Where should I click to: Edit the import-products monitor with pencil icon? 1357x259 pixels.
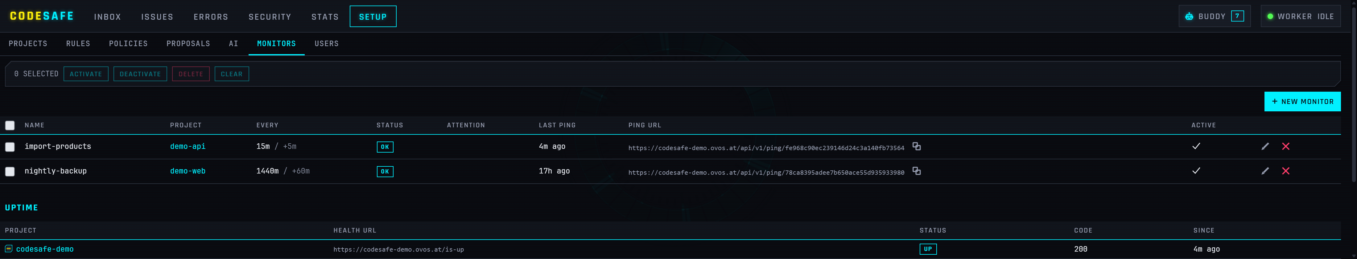[x=1265, y=147]
